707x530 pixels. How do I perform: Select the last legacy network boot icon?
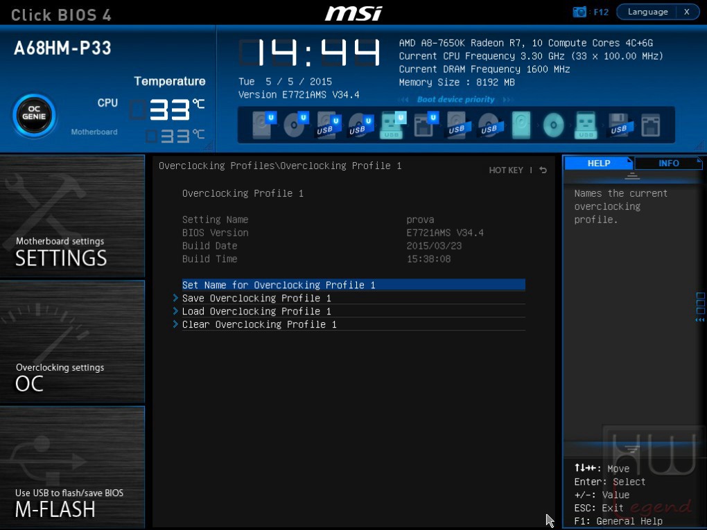tap(650, 125)
